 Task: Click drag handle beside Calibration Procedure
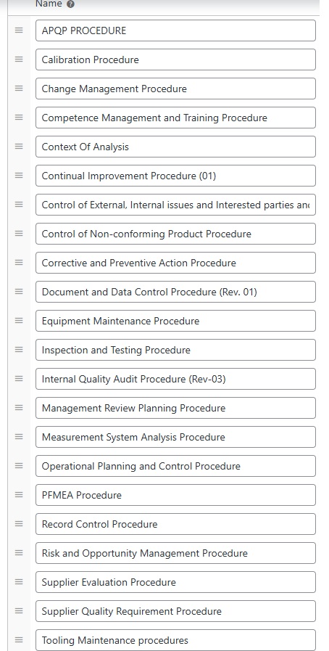(19, 60)
